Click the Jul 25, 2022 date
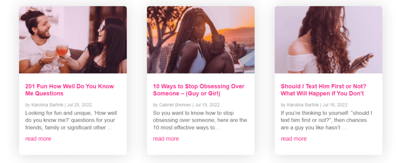This screenshot has width=396, height=163. point(79,105)
